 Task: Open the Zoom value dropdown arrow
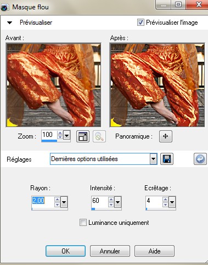tap(67, 136)
